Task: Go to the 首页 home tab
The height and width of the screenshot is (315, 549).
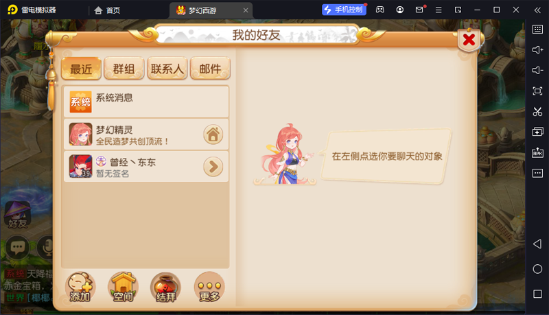Action: (107, 10)
